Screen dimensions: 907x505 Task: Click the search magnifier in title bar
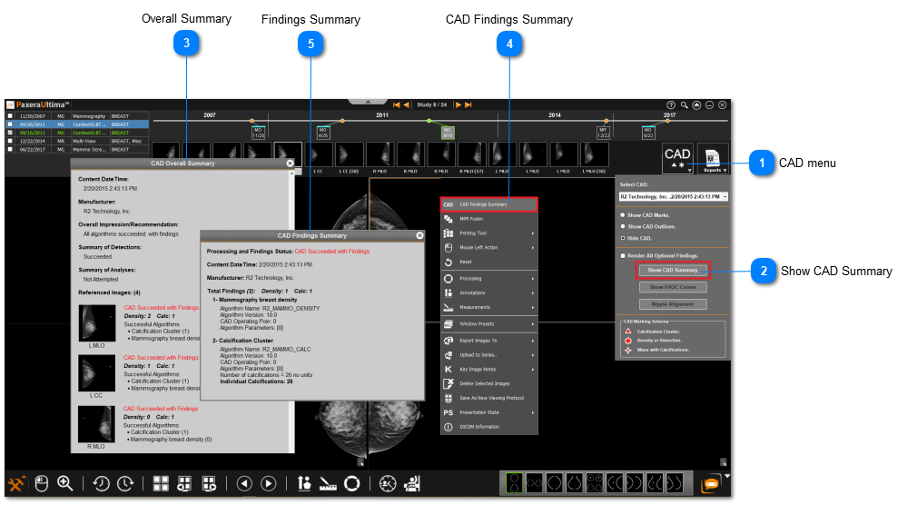[x=685, y=105]
